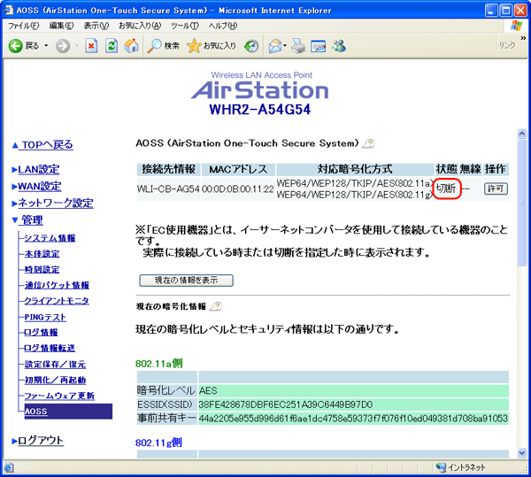Open the Forward button history dropdown arrow
The width and height of the screenshot is (531, 477).
[77, 46]
